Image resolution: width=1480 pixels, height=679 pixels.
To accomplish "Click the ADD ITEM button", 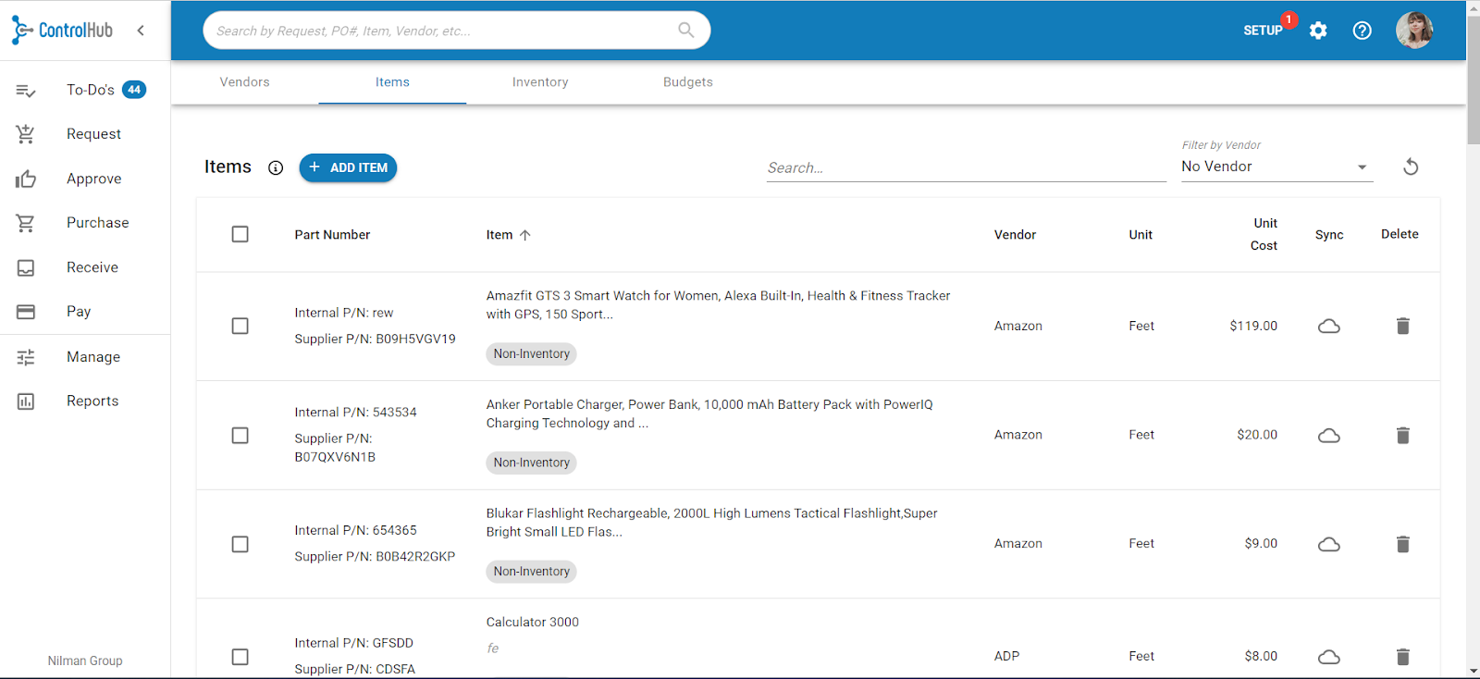I will tap(348, 167).
